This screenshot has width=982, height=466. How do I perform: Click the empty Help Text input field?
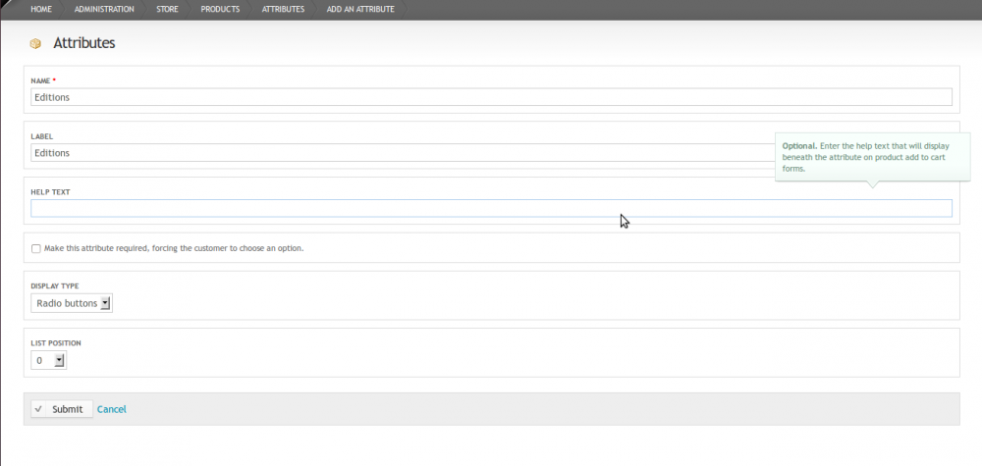coord(491,208)
